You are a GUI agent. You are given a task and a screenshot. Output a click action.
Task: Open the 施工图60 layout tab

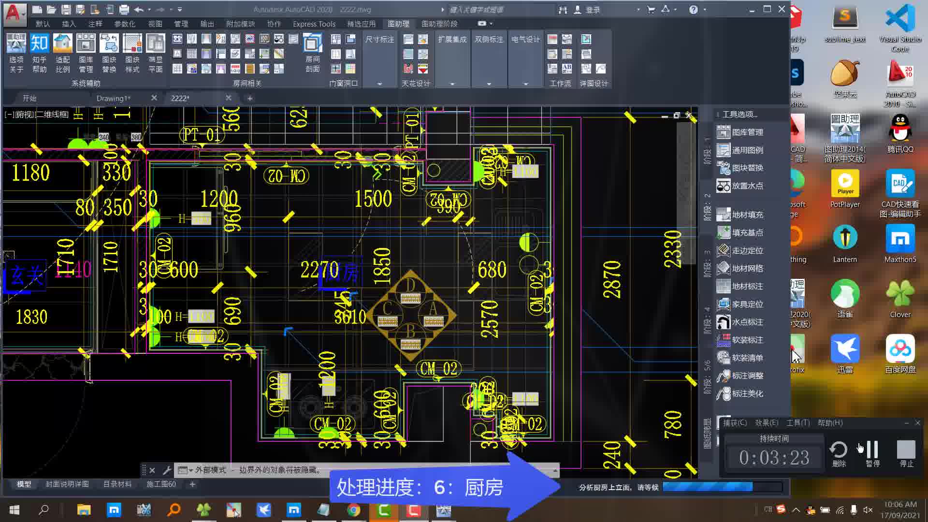pyautogui.click(x=161, y=484)
